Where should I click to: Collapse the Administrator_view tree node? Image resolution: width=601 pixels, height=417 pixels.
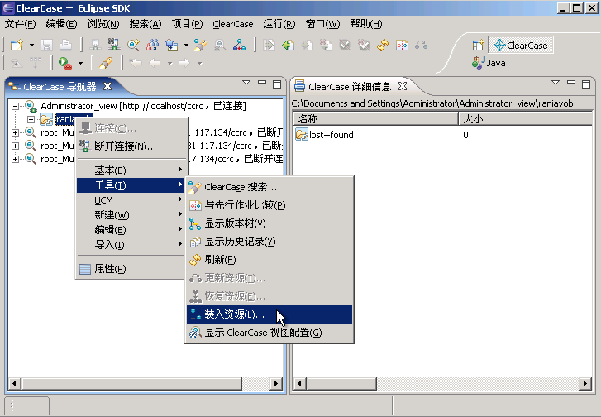pos(16,106)
